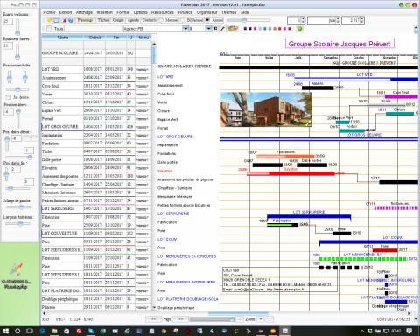The image size is (420, 336).
Task: Open the Affichage menu
Action: (x=84, y=12)
